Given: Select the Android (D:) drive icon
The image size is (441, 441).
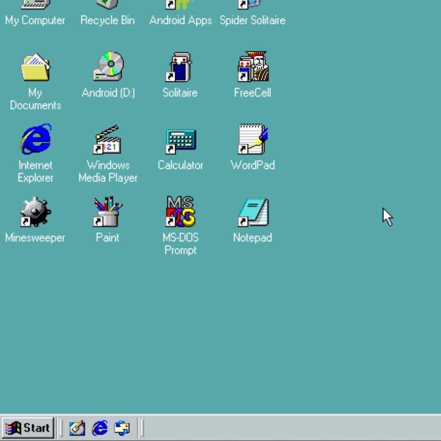Looking at the screenshot, I should [108, 66].
